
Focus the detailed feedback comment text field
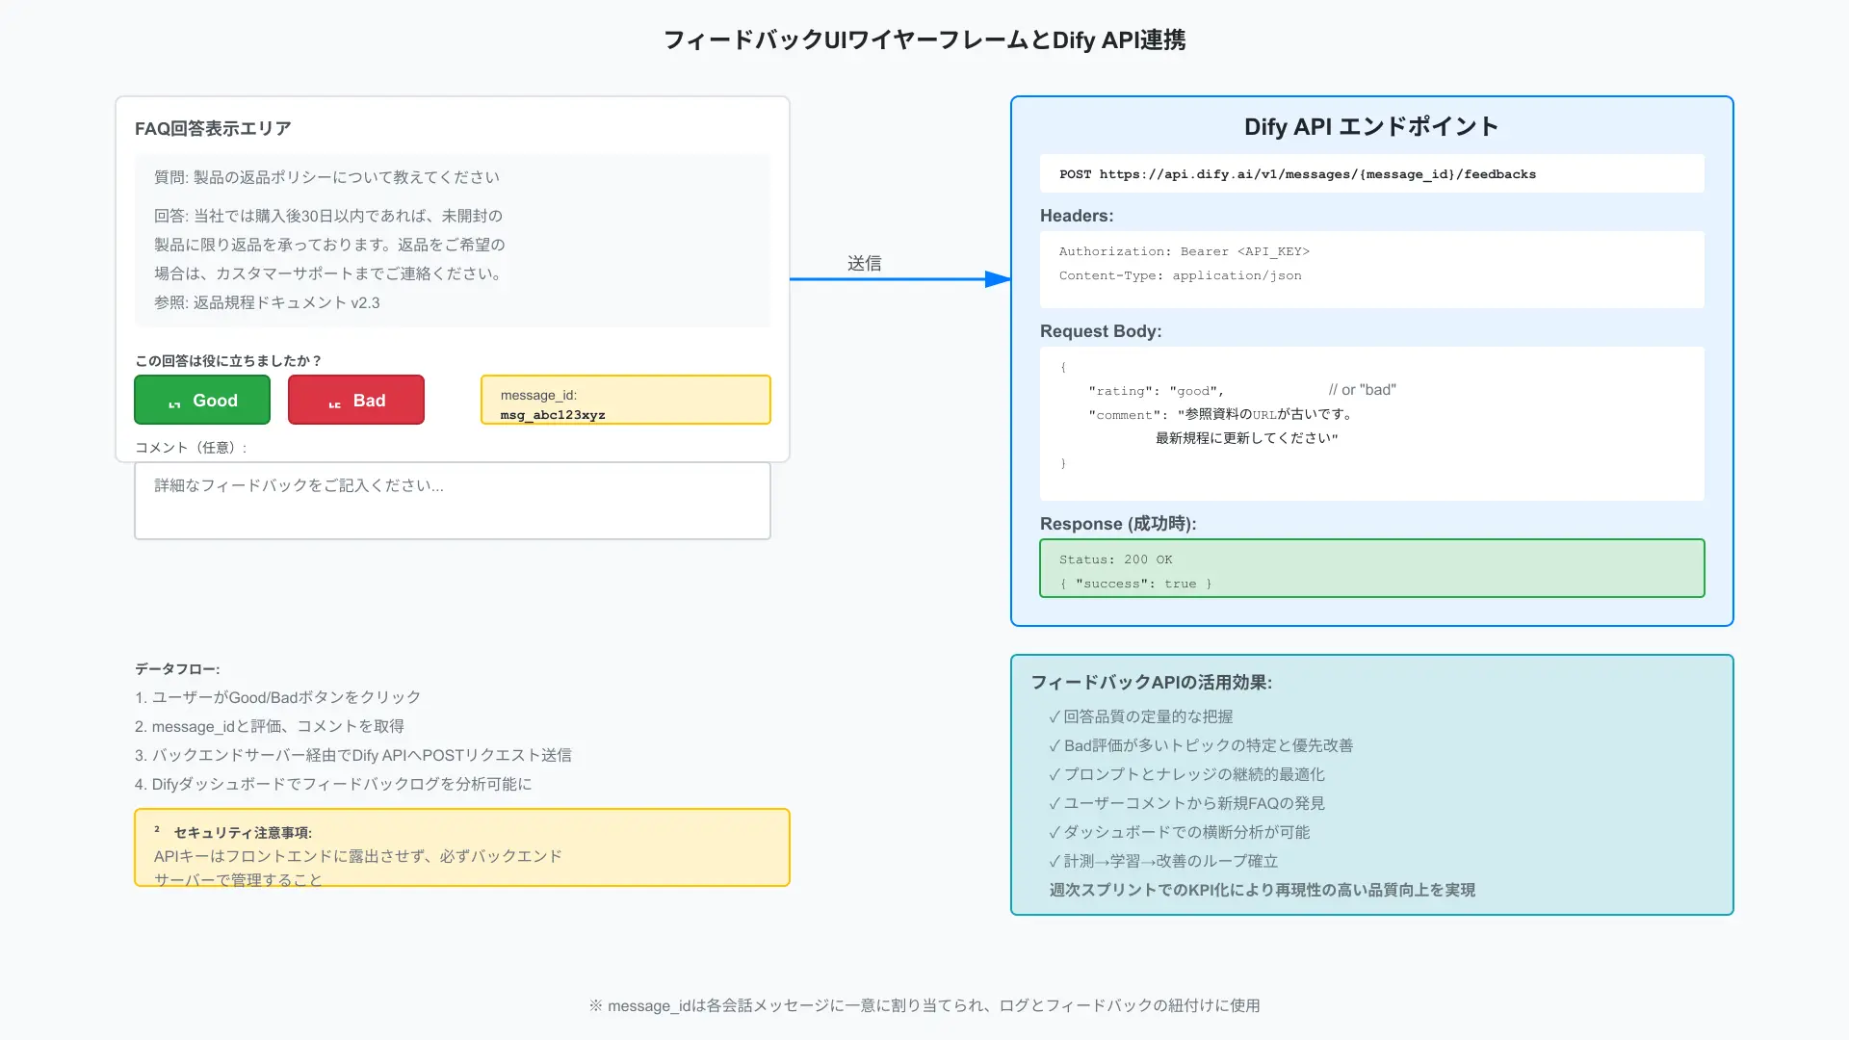(x=453, y=501)
